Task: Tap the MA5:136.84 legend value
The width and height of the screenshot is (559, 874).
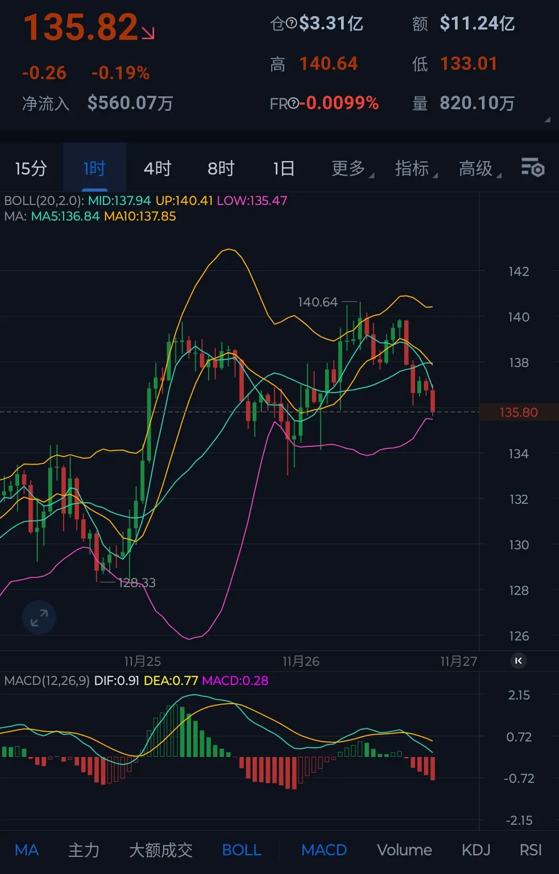Action: 65,216
